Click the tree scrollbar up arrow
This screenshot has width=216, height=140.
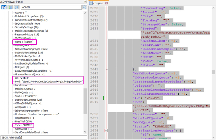[x=85, y=13]
